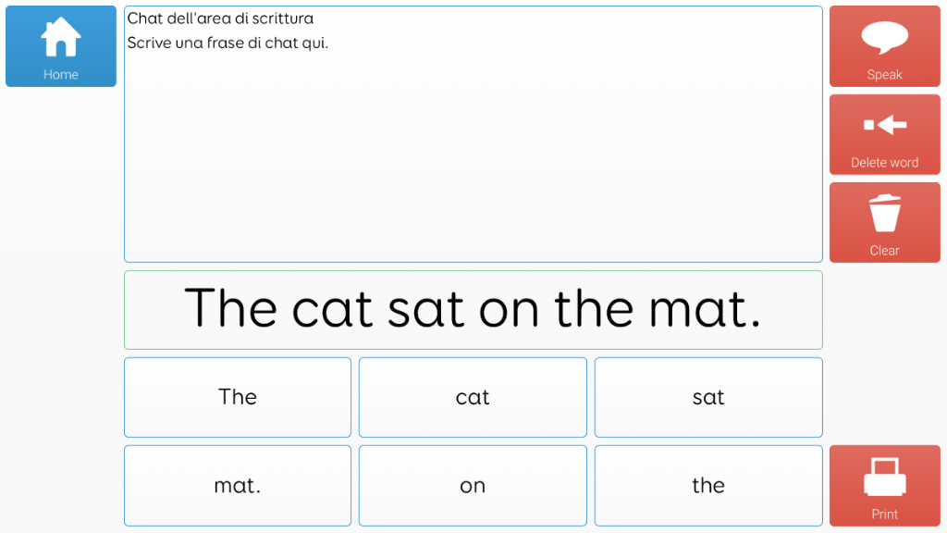Select the "mat." word tile
Screen dimensions: 947x533
point(238,485)
